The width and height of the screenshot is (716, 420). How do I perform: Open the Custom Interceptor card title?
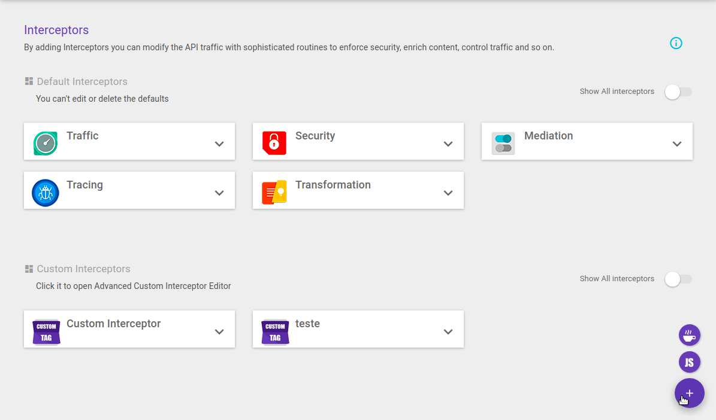pyautogui.click(x=114, y=324)
